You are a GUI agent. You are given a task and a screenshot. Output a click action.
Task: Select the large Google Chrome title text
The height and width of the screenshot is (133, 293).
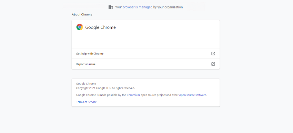click(x=100, y=27)
